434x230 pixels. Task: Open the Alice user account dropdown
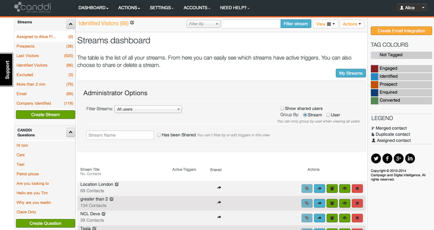pos(412,8)
